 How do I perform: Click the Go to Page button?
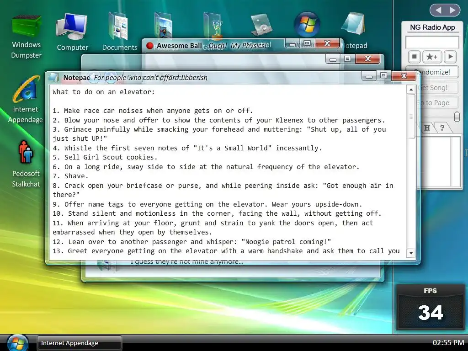[437, 103]
